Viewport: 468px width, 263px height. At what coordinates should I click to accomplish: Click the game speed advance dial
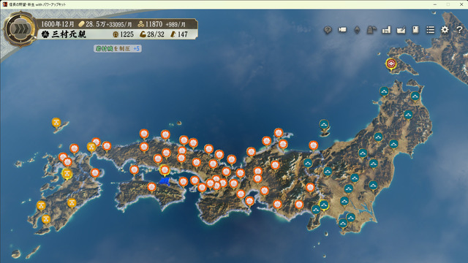(x=20, y=29)
